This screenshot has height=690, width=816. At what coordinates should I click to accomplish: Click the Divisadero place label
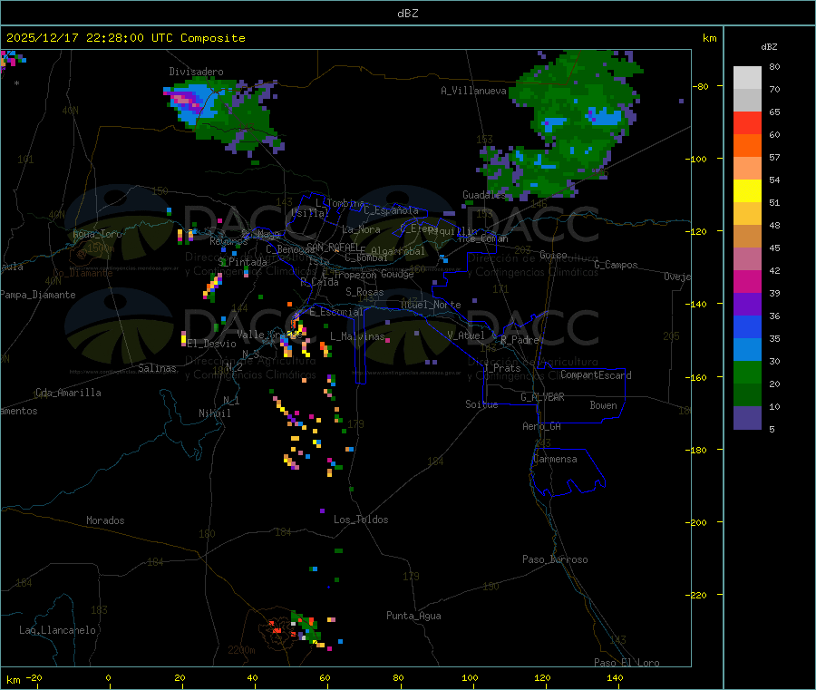pyautogui.click(x=196, y=72)
